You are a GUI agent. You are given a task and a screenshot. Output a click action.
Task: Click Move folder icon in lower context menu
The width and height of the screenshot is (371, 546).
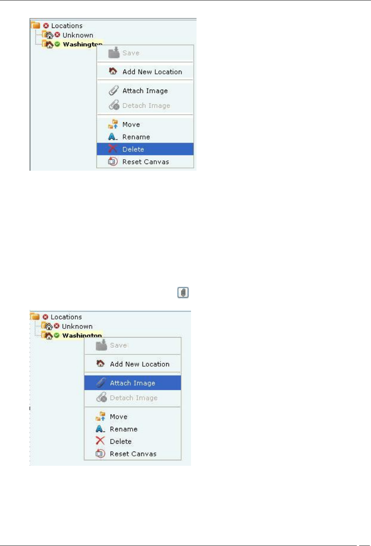click(x=101, y=416)
